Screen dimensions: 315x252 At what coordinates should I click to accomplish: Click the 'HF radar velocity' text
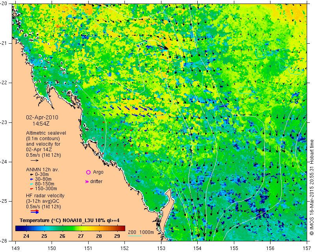(45, 196)
